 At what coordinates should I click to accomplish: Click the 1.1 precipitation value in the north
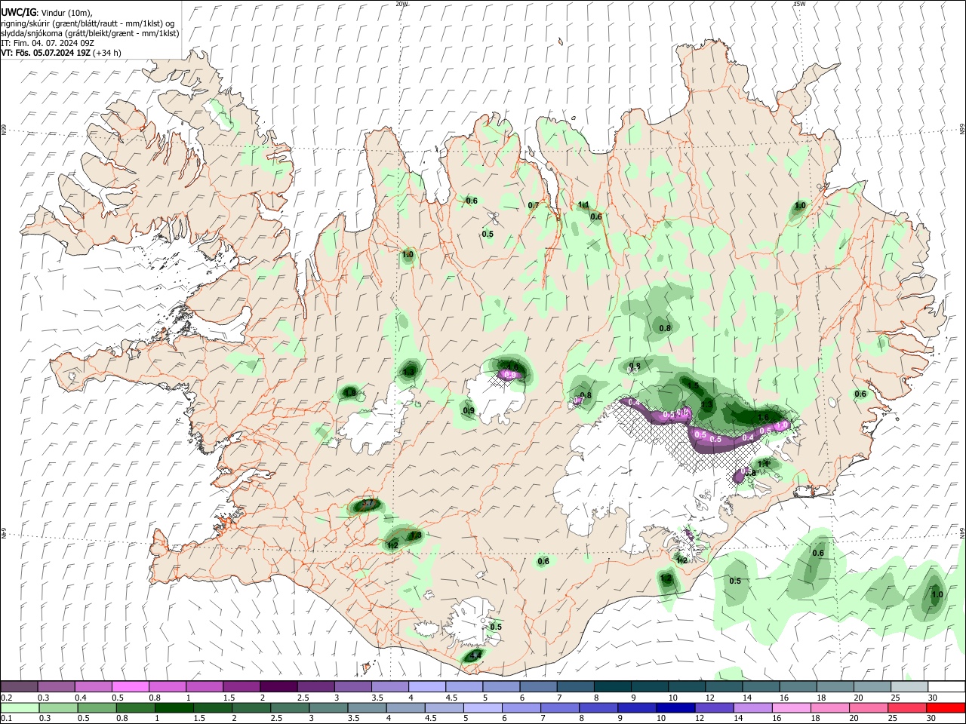coord(583,204)
